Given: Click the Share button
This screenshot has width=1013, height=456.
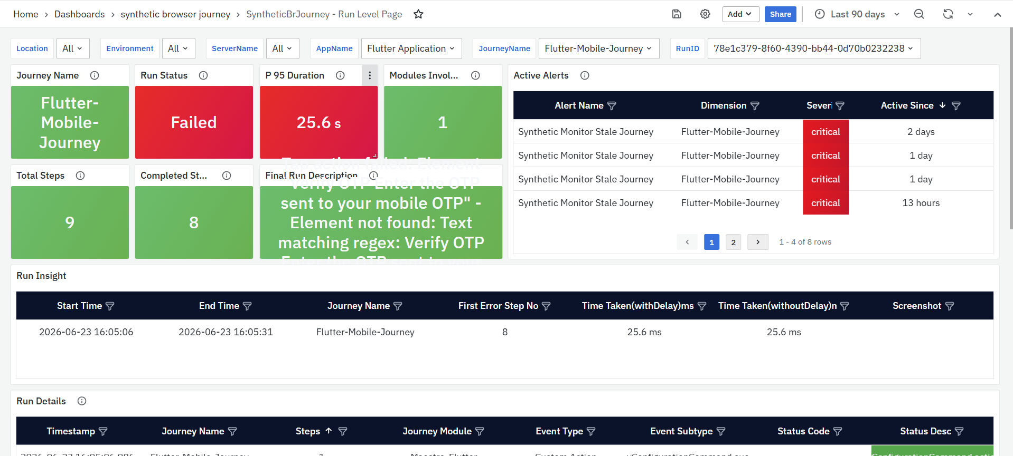Looking at the screenshot, I should pyautogui.click(x=780, y=14).
